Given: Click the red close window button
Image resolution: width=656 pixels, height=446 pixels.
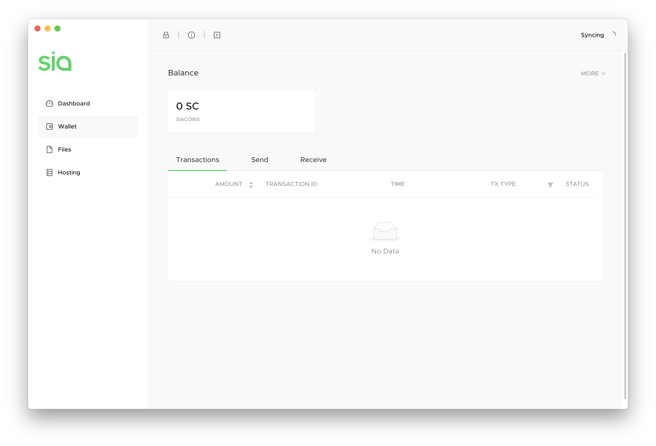Looking at the screenshot, I should point(37,28).
